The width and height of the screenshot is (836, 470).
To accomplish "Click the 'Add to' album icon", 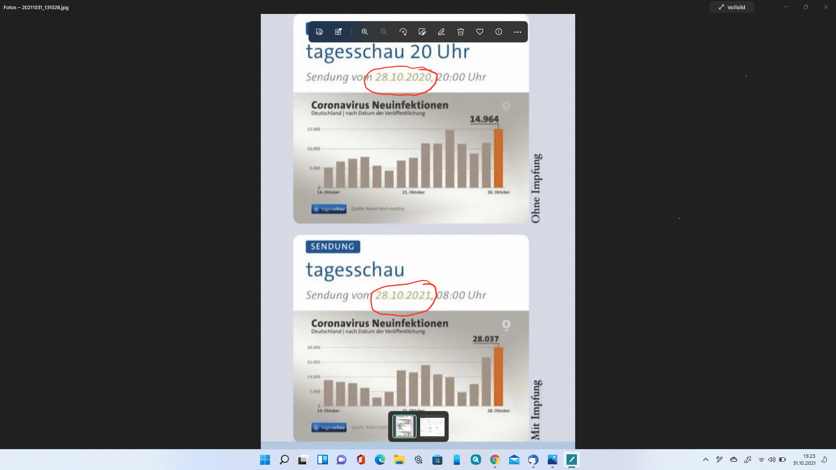I will [338, 32].
